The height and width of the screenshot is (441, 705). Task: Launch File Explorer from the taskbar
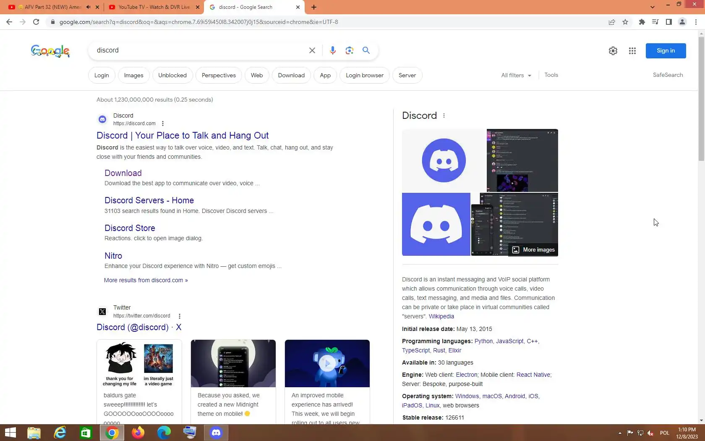(x=34, y=433)
